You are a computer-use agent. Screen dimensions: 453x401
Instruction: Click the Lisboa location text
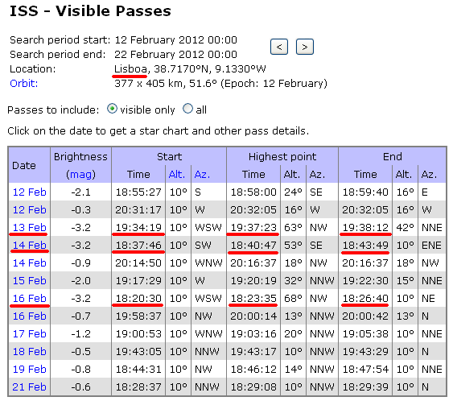click(x=130, y=69)
